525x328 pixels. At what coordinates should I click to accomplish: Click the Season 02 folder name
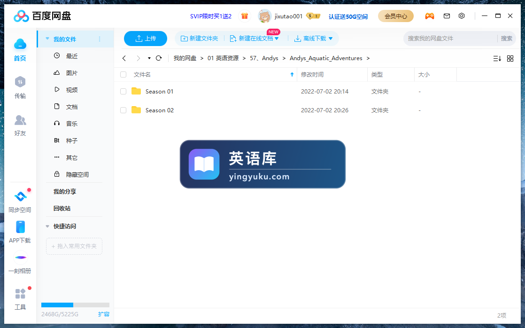[x=160, y=110]
